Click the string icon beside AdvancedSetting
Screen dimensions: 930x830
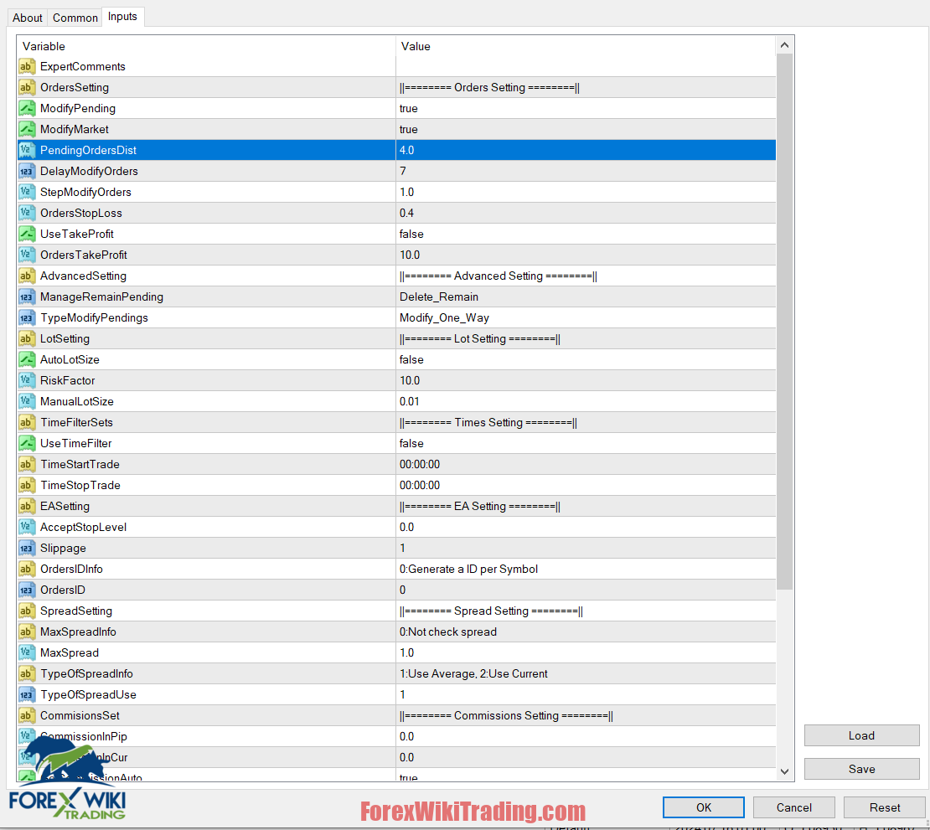pos(27,276)
